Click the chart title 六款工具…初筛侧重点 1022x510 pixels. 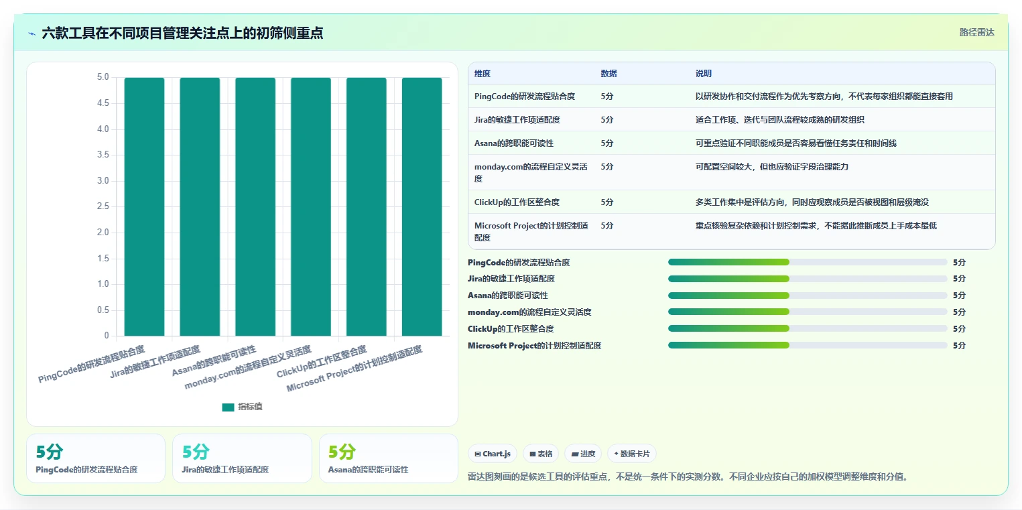[x=182, y=33]
